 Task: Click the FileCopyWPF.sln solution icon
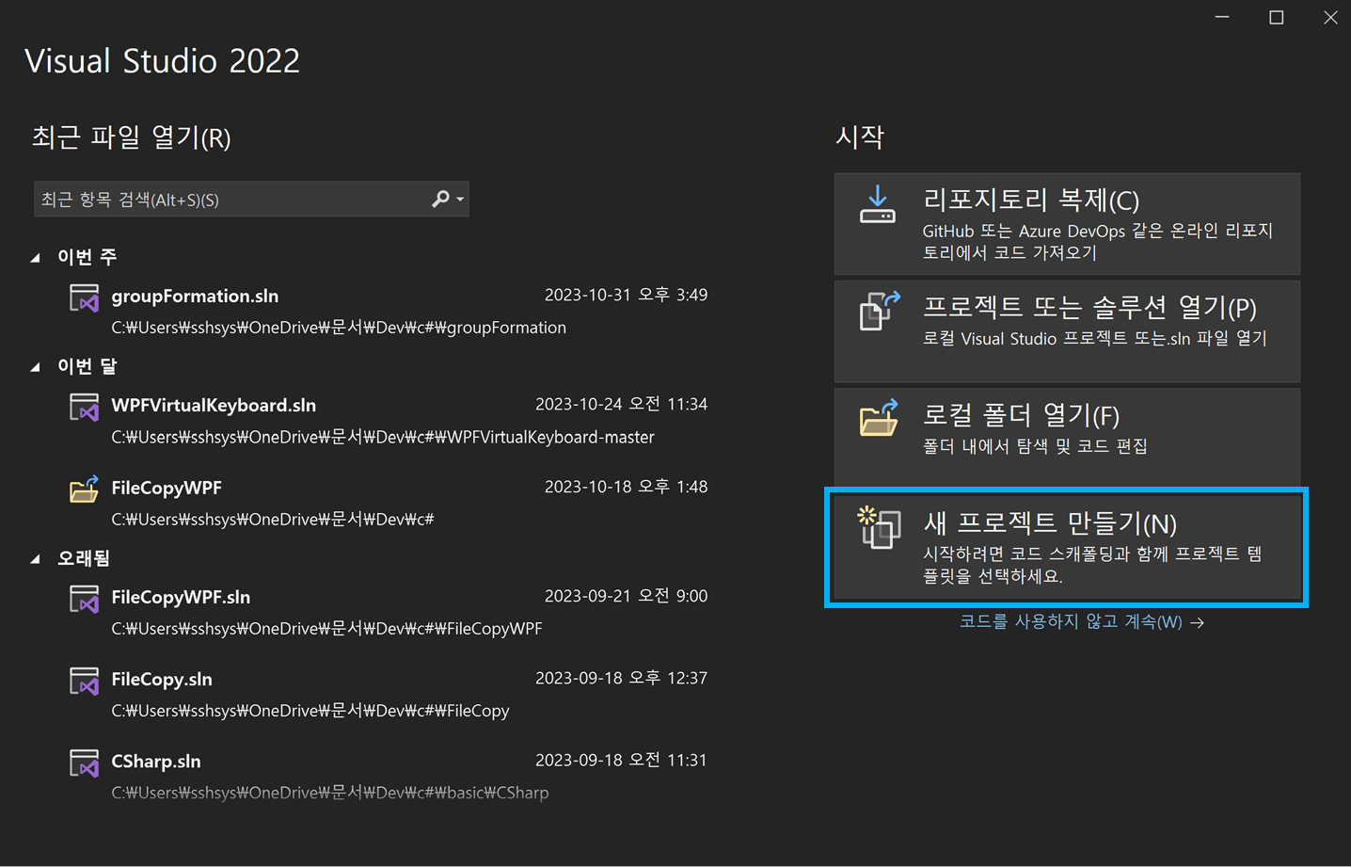85,600
